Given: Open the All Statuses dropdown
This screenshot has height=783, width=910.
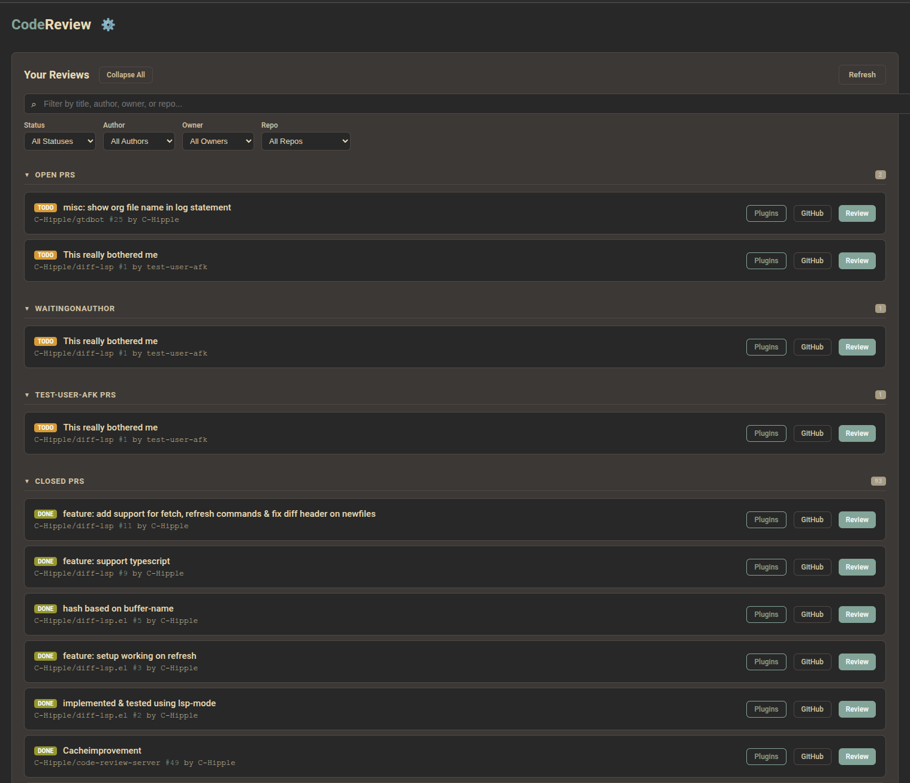Looking at the screenshot, I should (60, 141).
